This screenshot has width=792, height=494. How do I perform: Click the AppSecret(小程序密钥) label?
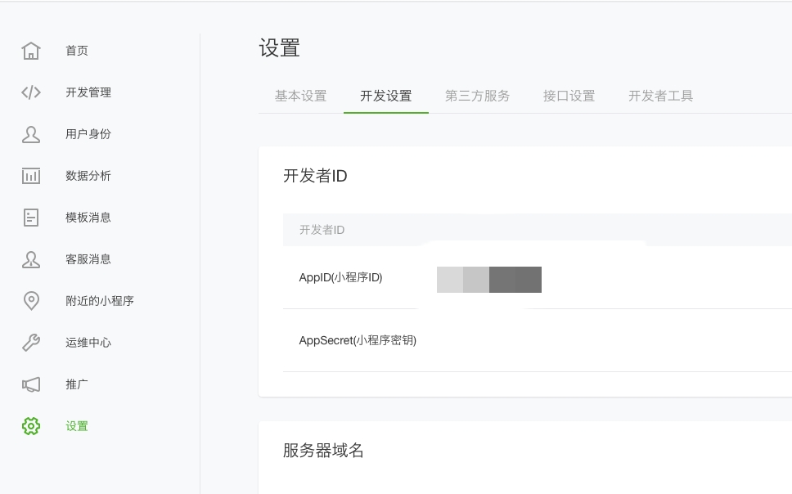358,340
